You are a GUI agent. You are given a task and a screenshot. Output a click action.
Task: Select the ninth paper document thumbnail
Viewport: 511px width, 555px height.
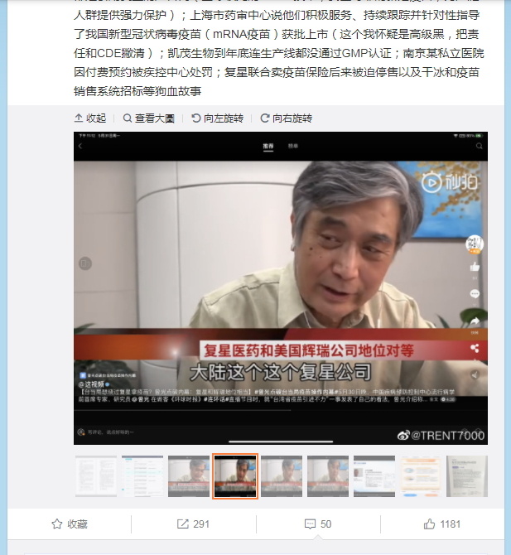coord(467,476)
